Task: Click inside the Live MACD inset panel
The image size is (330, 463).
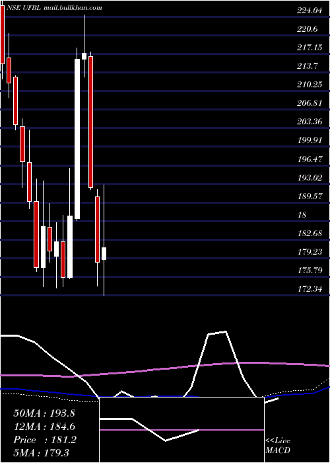Action: [181, 430]
